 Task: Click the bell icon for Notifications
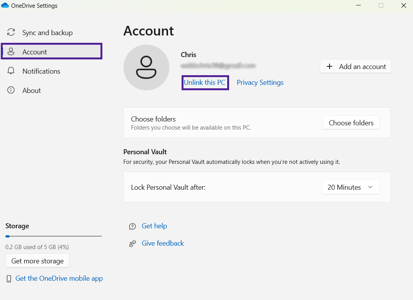[11, 71]
